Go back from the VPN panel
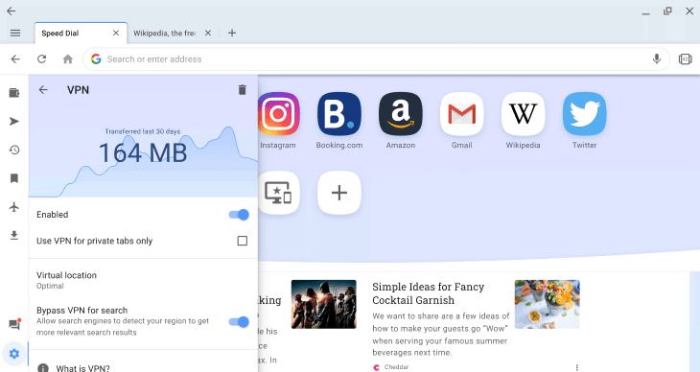The image size is (700, 372). tap(43, 90)
